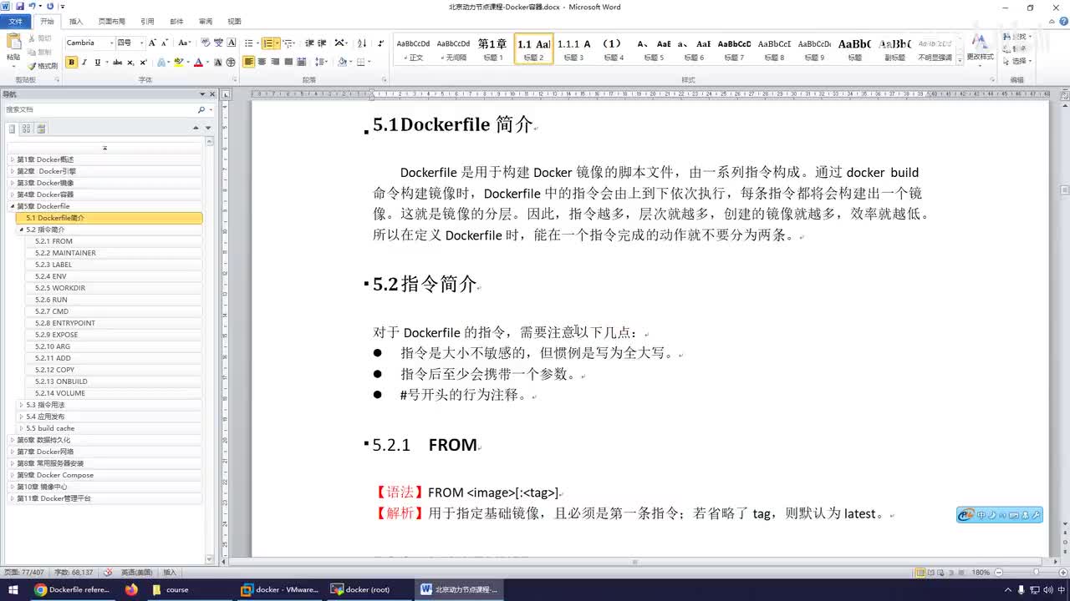The image size is (1070, 601).
Task: Click the Format Painter (格式刷) tool
Action: tap(43, 65)
